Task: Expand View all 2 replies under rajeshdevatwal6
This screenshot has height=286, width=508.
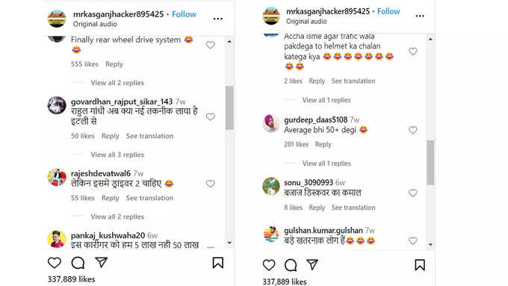Action: pos(117,217)
